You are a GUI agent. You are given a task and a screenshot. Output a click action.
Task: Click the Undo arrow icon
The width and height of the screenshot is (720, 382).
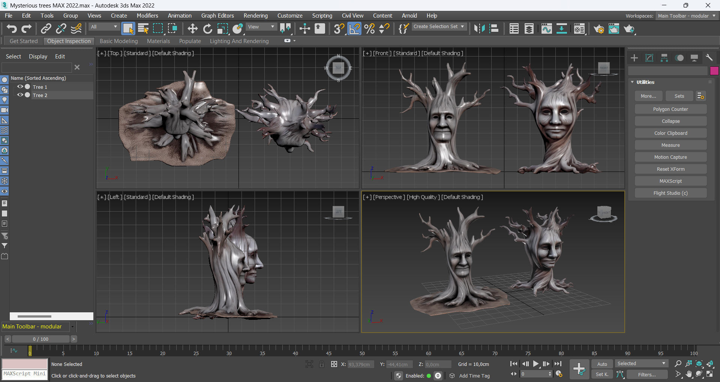click(12, 28)
